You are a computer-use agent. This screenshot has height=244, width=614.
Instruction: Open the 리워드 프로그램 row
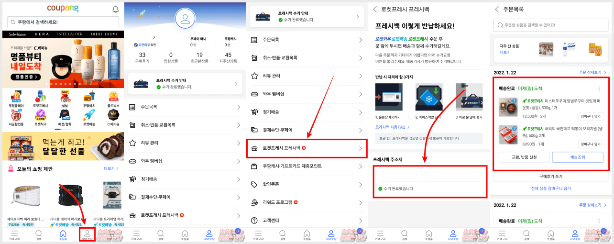[307, 202]
